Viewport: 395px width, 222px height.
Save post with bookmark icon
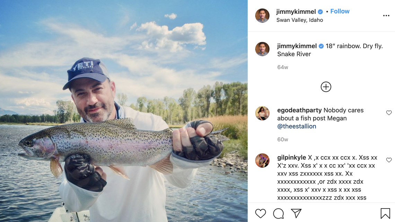[385, 213]
